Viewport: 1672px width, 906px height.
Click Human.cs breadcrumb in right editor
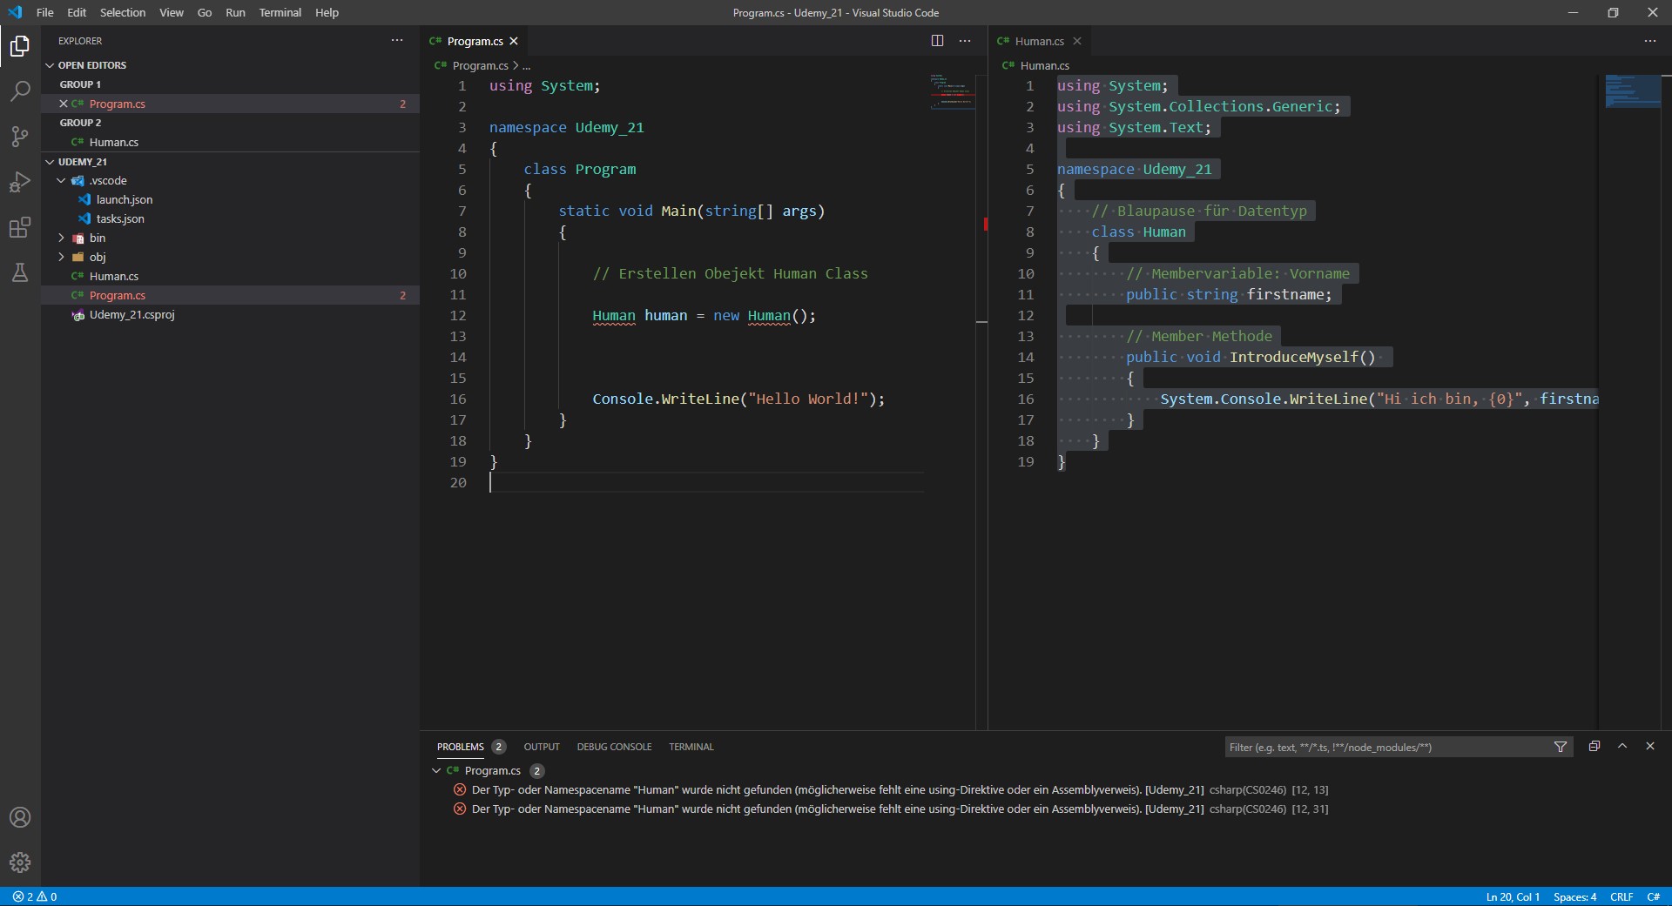[1044, 65]
